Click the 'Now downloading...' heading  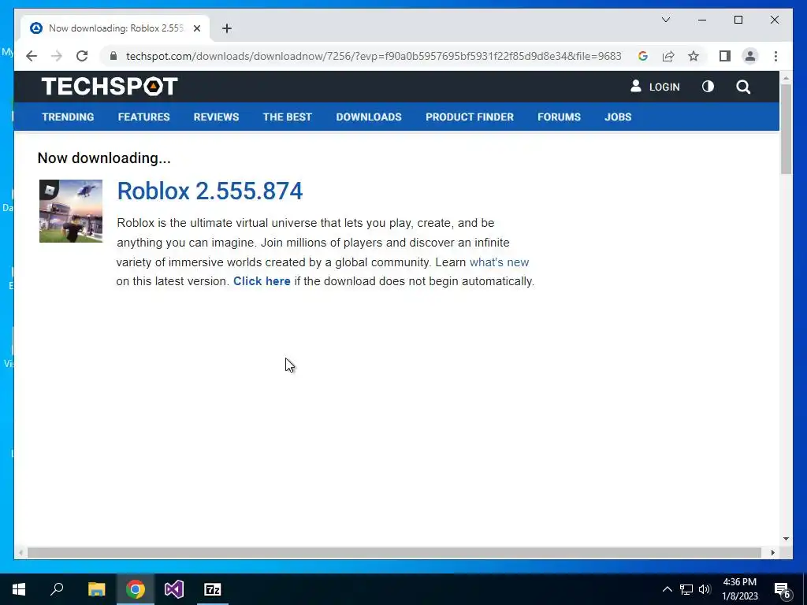pyautogui.click(x=104, y=158)
